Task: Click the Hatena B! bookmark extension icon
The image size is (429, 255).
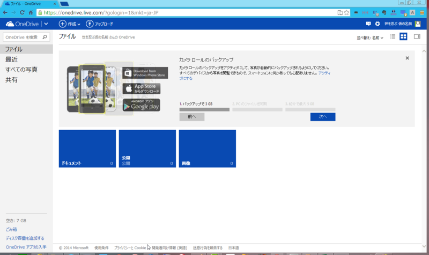Action: (375, 12)
